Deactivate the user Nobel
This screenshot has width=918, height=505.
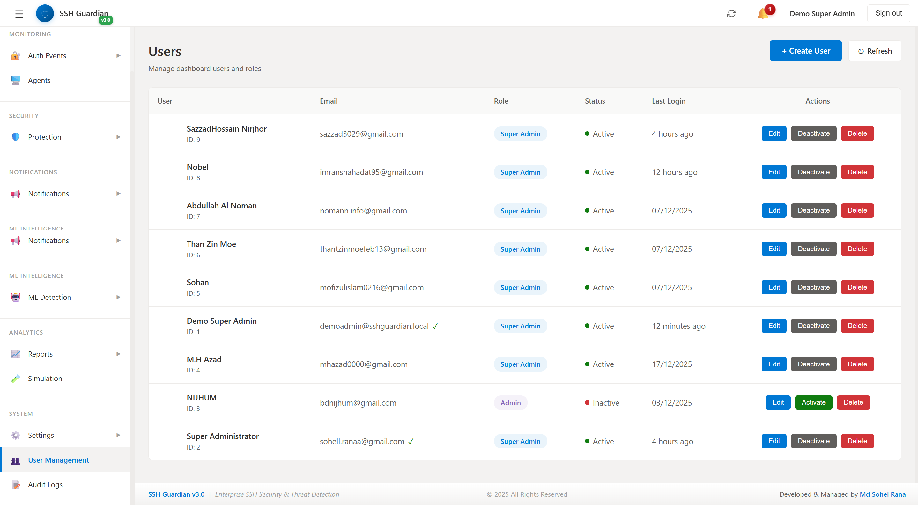pyautogui.click(x=813, y=172)
